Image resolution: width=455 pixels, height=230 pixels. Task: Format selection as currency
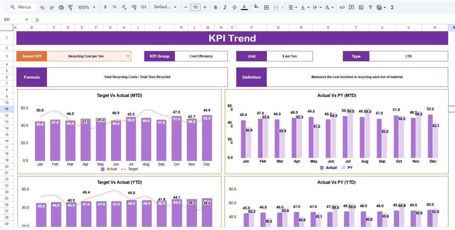[x=106, y=7]
